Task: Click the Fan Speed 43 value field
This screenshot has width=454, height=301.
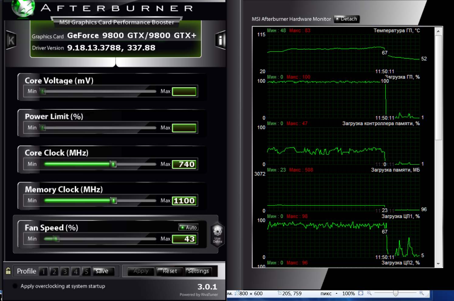Action: tap(184, 239)
